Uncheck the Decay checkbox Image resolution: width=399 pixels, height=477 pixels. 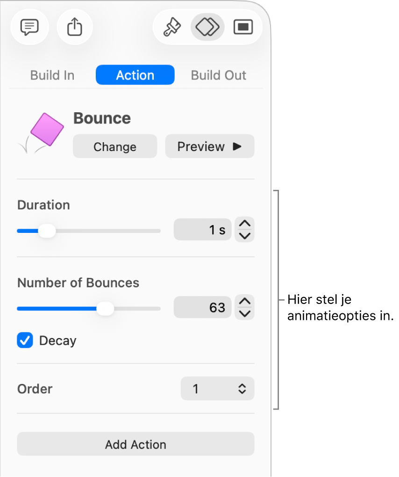[x=25, y=340]
